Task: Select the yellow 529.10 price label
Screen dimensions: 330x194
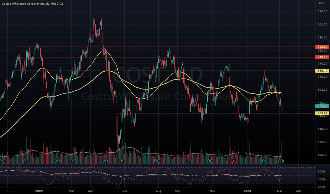Action: tap(322, 71)
